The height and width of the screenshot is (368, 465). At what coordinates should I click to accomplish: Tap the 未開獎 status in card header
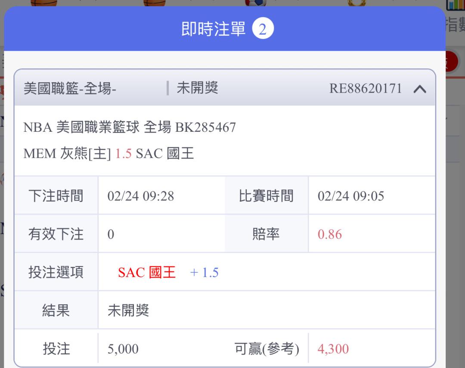[197, 88]
